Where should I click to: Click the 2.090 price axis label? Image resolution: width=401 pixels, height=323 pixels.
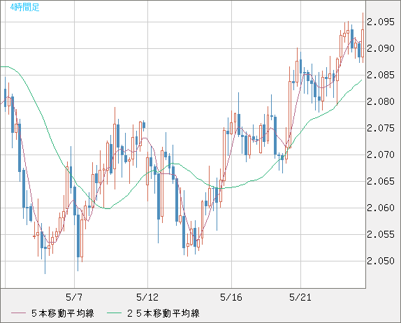tap(381, 48)
